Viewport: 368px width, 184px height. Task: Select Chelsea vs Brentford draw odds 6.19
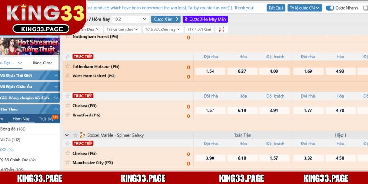pyautogui.click(x=242, y=110)
